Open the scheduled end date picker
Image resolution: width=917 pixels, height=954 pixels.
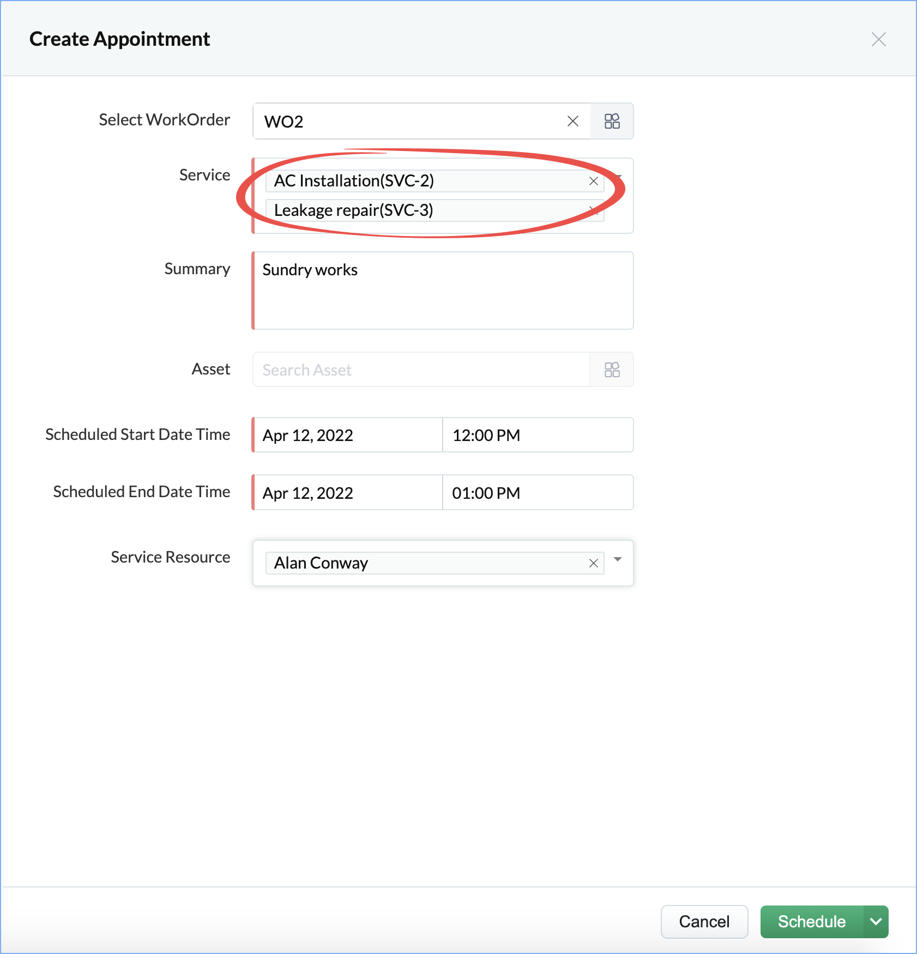(x=348, y=493)
